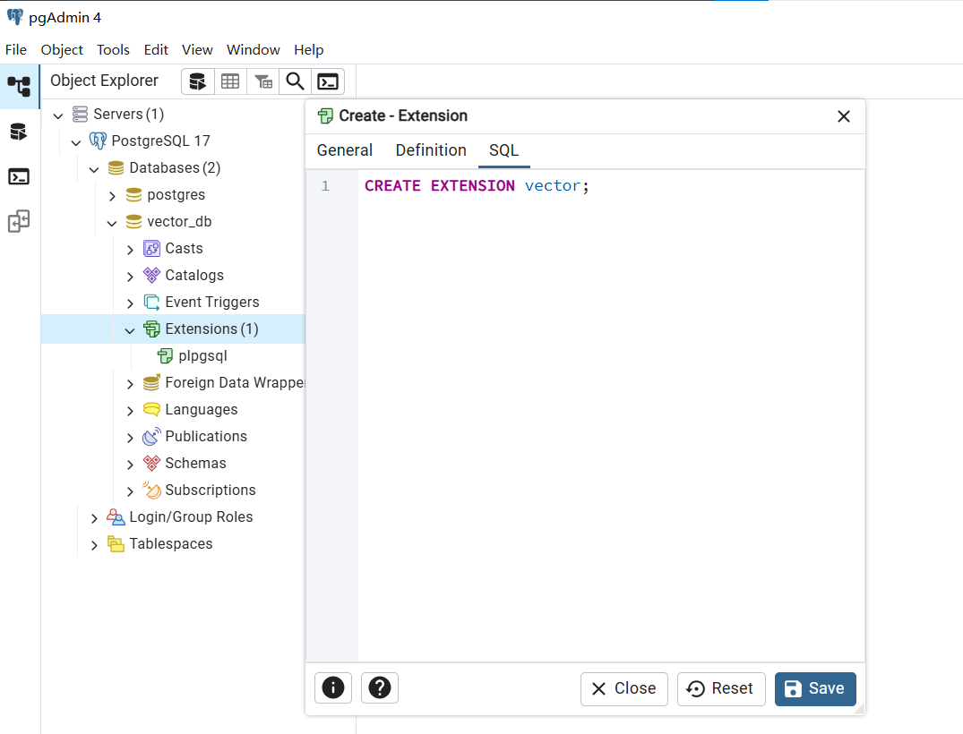Open the PSQL terminal icon in left sidebar
963x734 pixels.
pyautogui.click(x=19, y=176)
